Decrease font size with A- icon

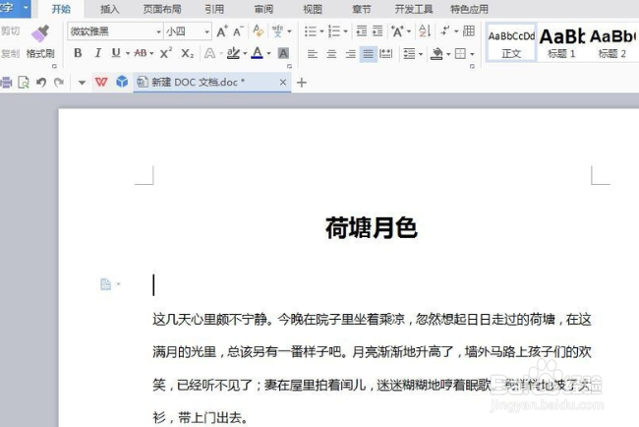pos(238,31)
